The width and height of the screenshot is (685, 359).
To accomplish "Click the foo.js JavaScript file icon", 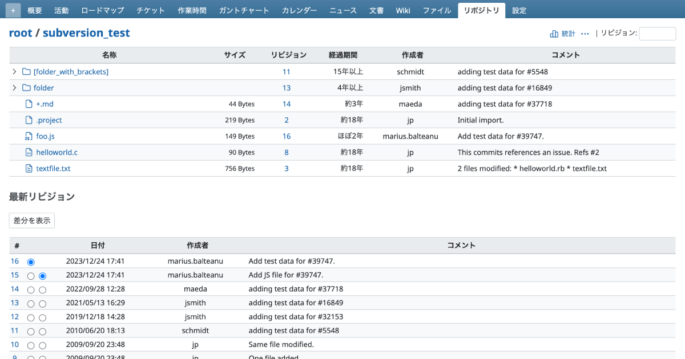I will (x=29, y=136).
